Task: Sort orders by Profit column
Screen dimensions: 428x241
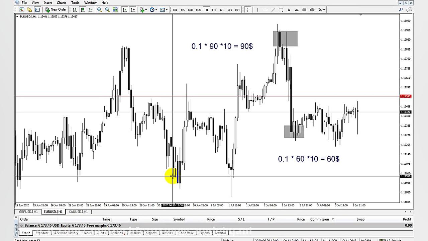Action: [407, 219]
